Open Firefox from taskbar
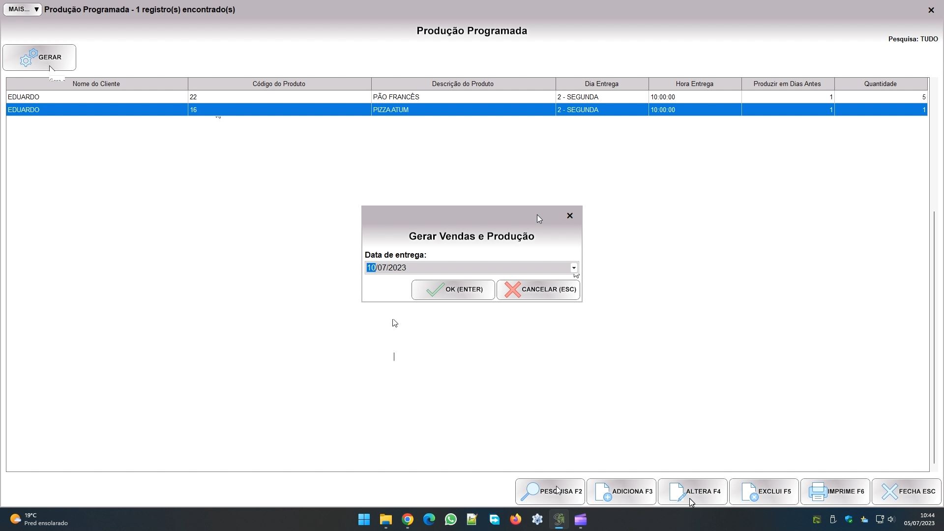 (515, 520)
